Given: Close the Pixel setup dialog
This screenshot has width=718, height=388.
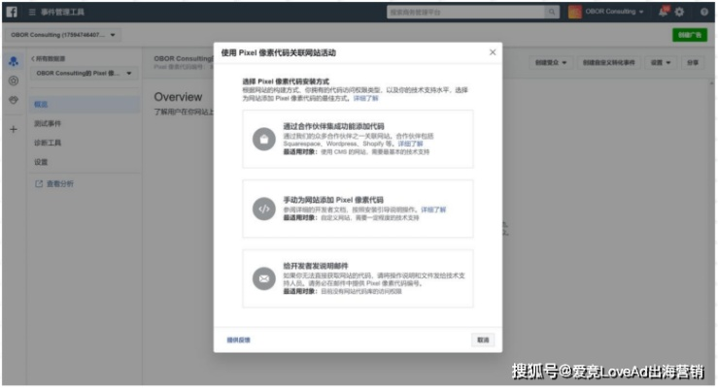Looking at the screenshot, I should pyautogui.click(x=493, y=52).
